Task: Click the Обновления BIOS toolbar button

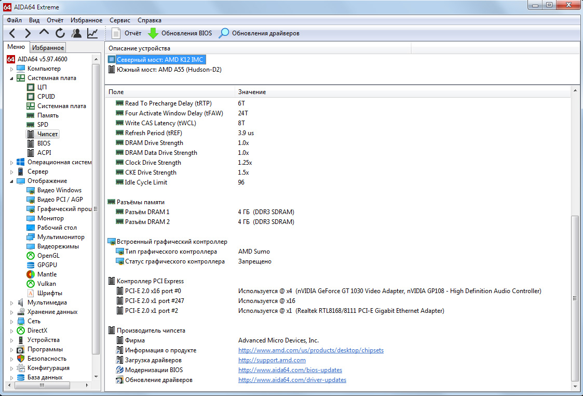Action: pyautogui.click(x=180, y=33)
